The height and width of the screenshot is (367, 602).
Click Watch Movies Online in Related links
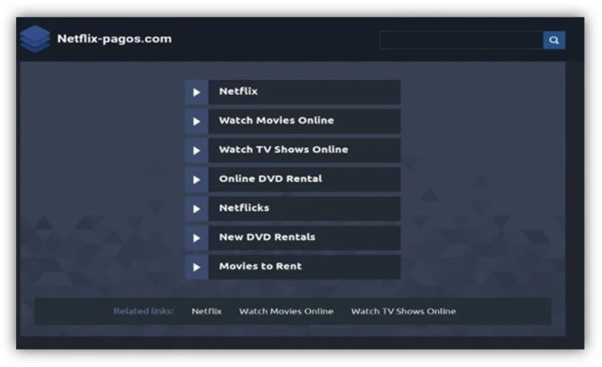click(286, 311)
